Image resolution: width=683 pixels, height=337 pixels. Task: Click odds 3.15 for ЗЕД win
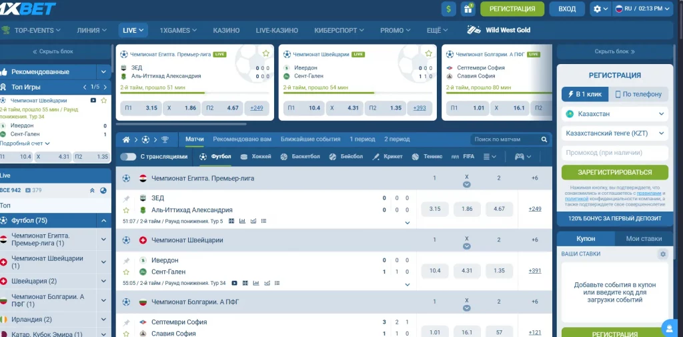click(435, 209)
